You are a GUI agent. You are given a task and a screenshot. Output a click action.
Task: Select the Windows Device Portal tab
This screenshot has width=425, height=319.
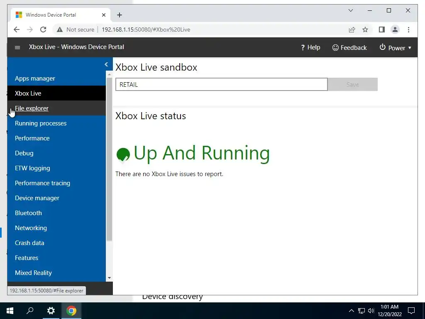(61, 15)
